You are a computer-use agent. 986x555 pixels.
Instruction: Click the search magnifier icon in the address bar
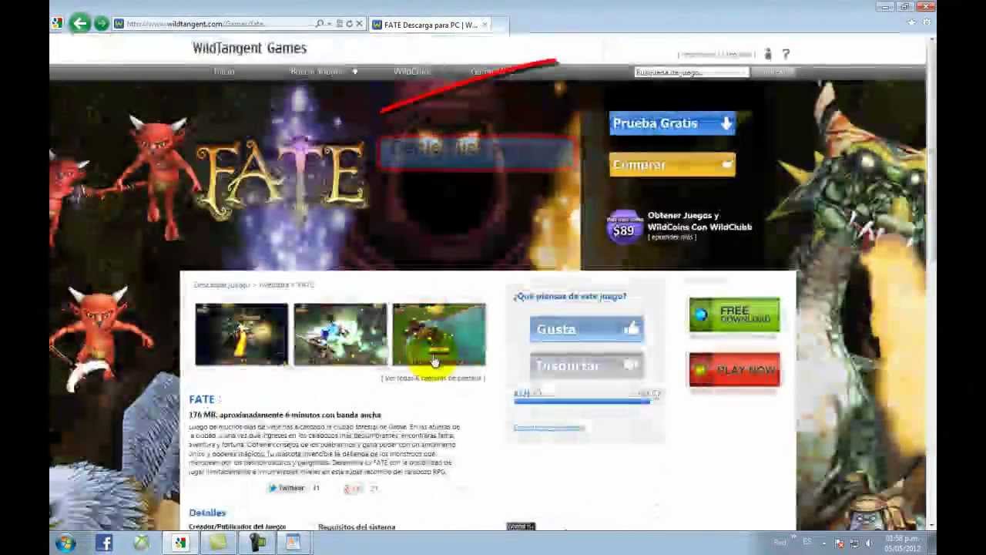tap(320, 24)
